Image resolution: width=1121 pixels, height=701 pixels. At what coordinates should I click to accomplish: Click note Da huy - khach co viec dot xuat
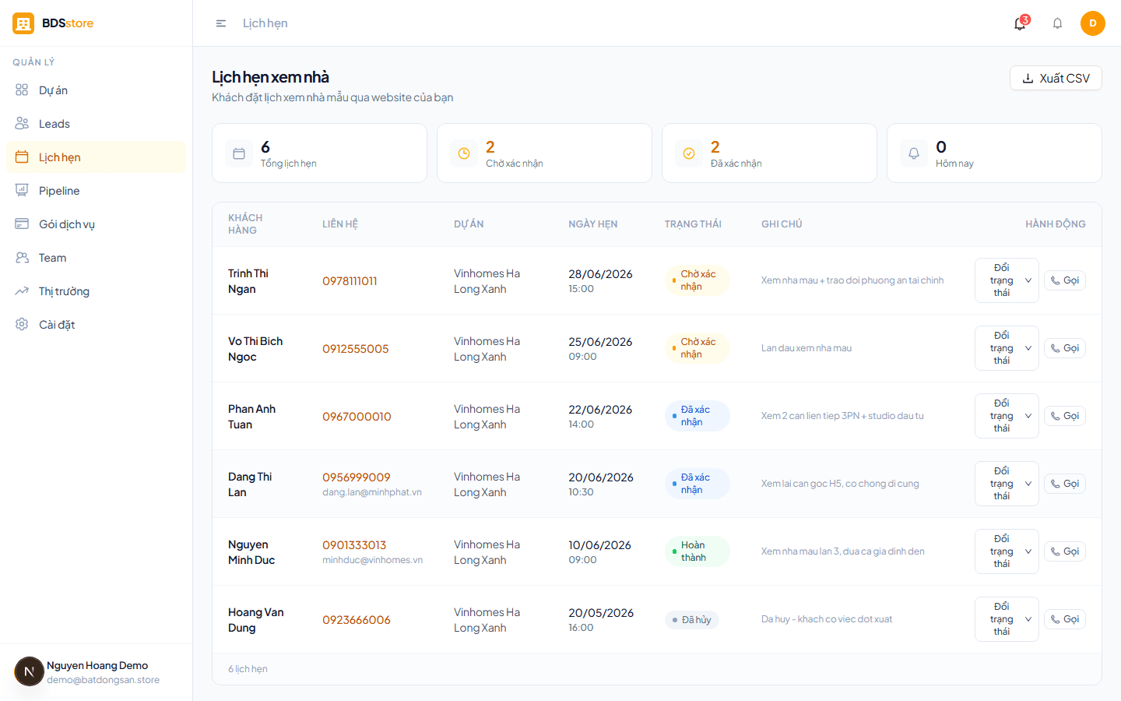pyautogui.click(x=827, y=619)
